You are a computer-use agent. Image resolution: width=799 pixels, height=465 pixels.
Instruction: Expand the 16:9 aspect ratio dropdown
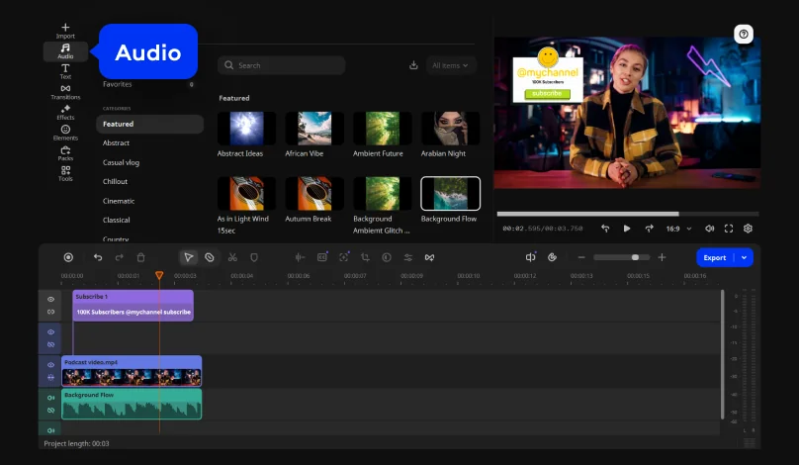point(678,229)
